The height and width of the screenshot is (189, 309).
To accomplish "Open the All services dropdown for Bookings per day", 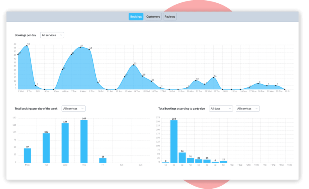I will (x=52, y=35).
